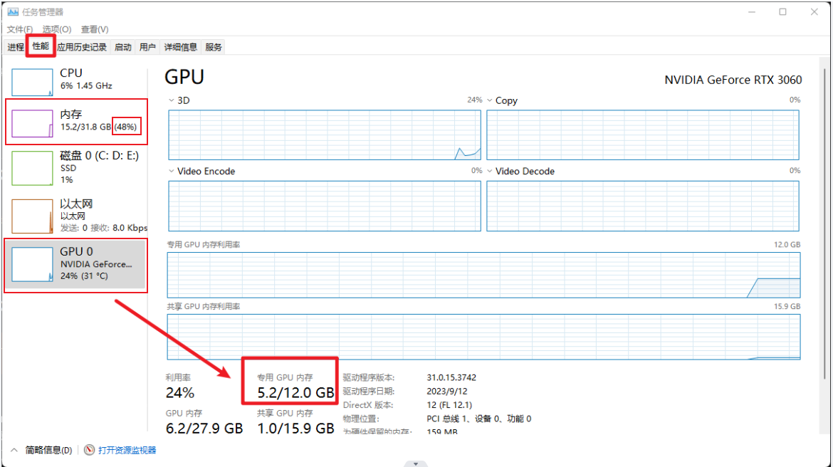
Task: Open the 文件(F) menu
Action: point(20,29)
